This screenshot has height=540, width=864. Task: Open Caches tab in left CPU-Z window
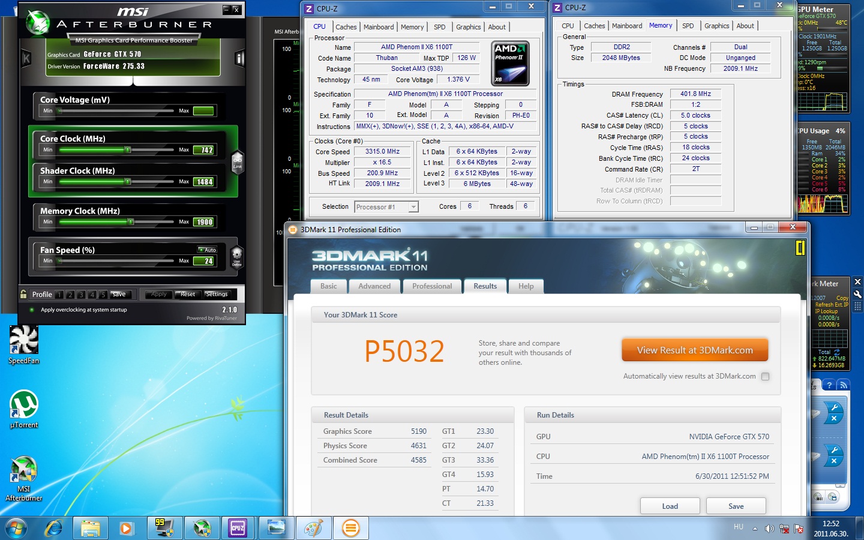[x=346, y=27]
